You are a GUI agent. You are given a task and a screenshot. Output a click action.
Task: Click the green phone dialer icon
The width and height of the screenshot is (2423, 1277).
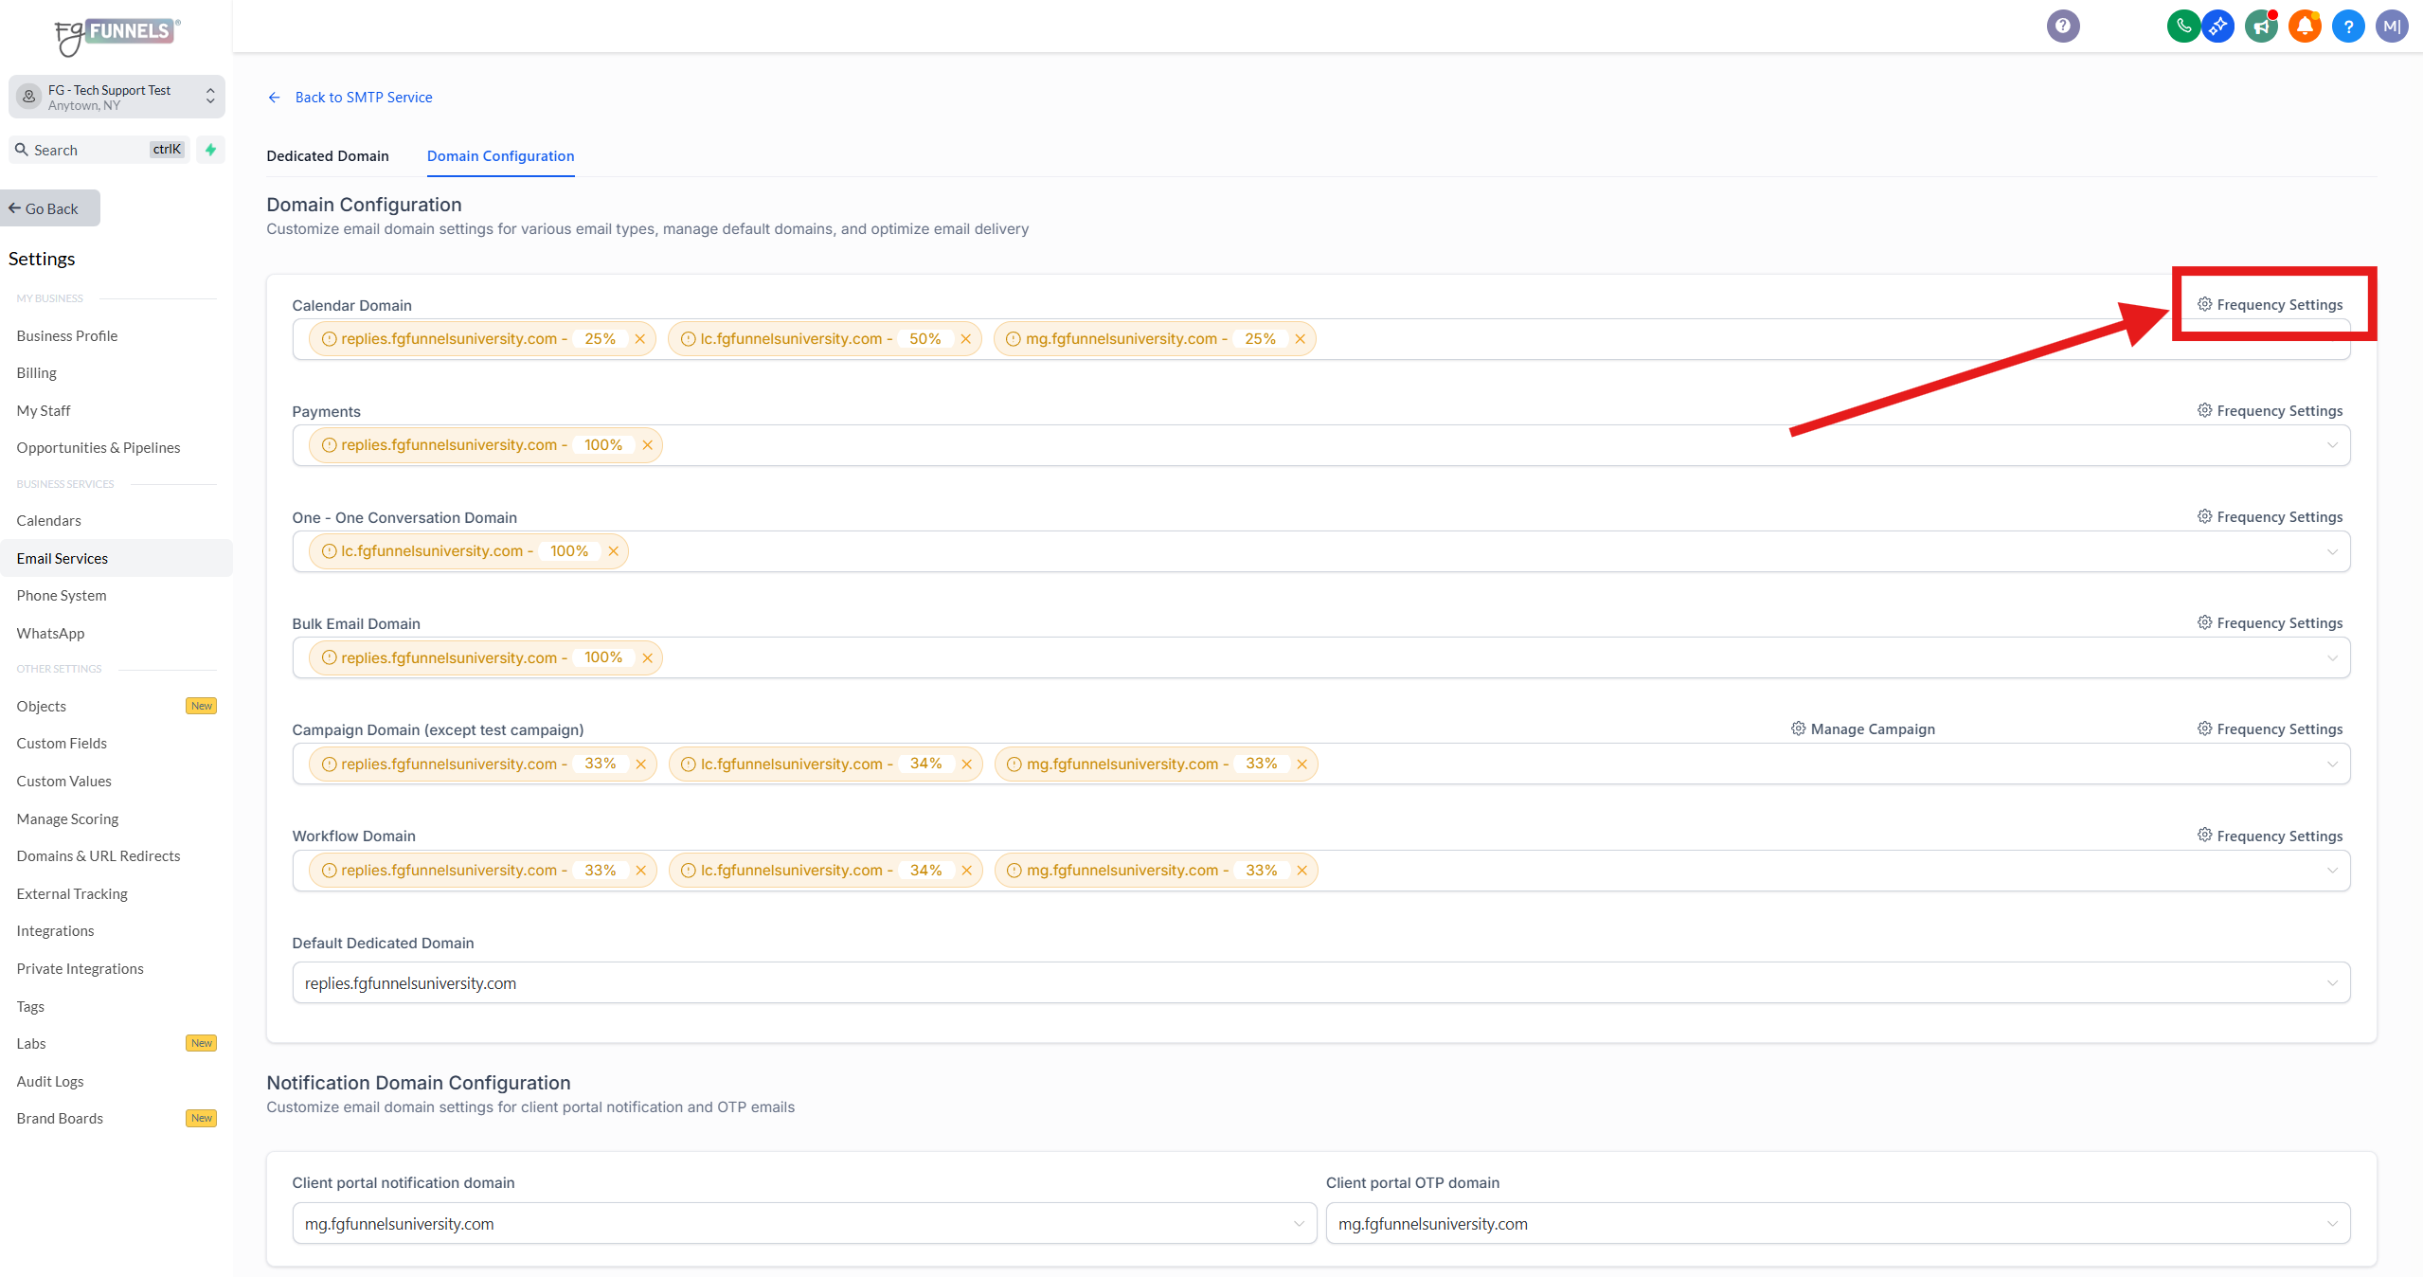pyautogui.click(x=2183, y=26)
